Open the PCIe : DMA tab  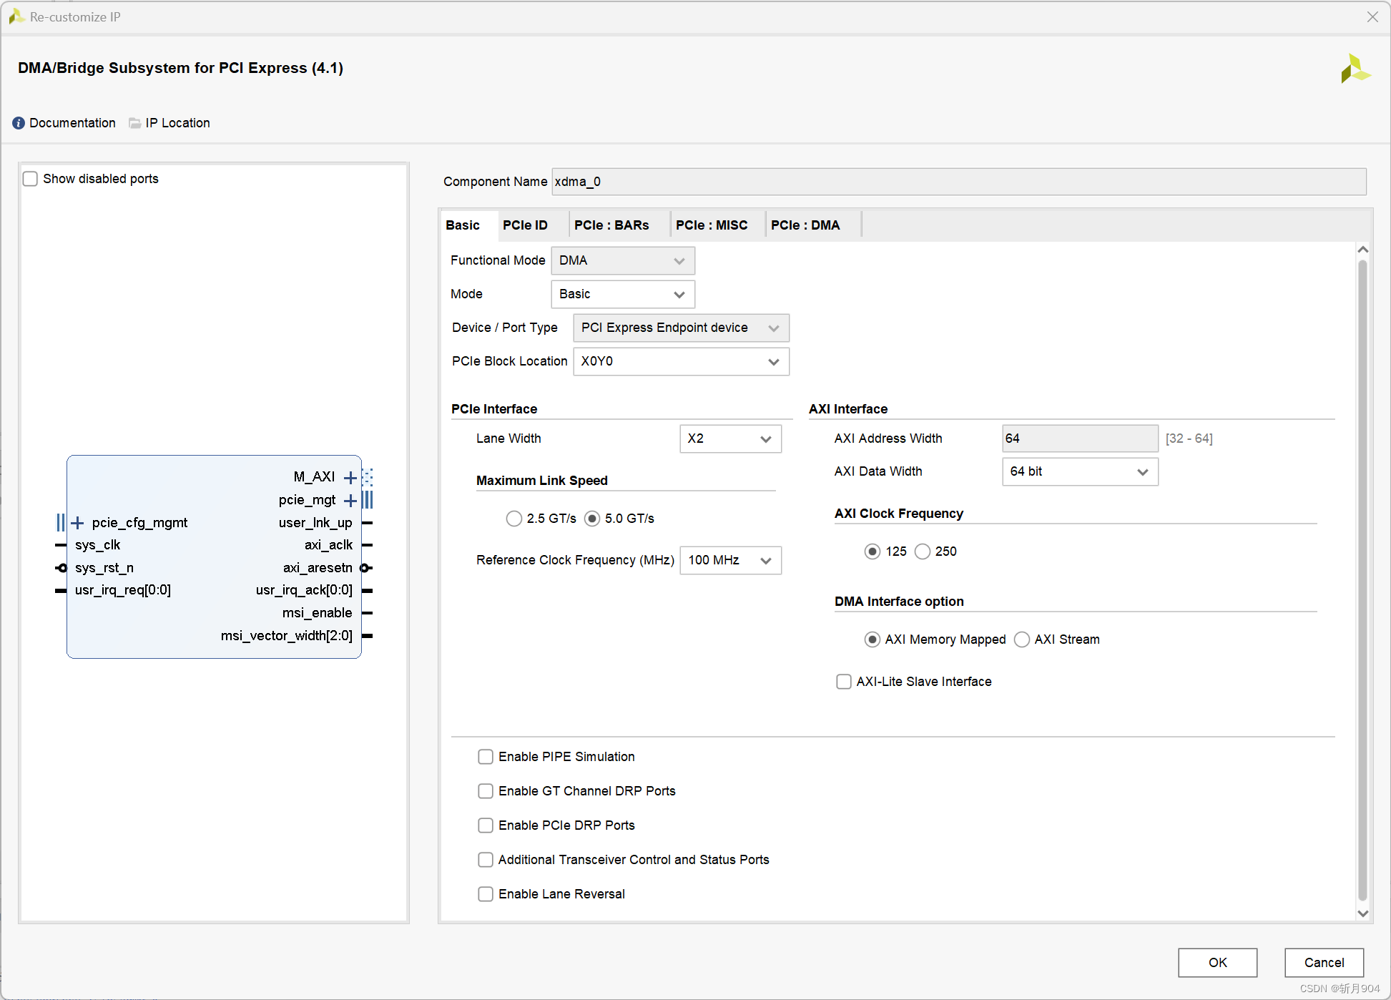click(805, 225)
